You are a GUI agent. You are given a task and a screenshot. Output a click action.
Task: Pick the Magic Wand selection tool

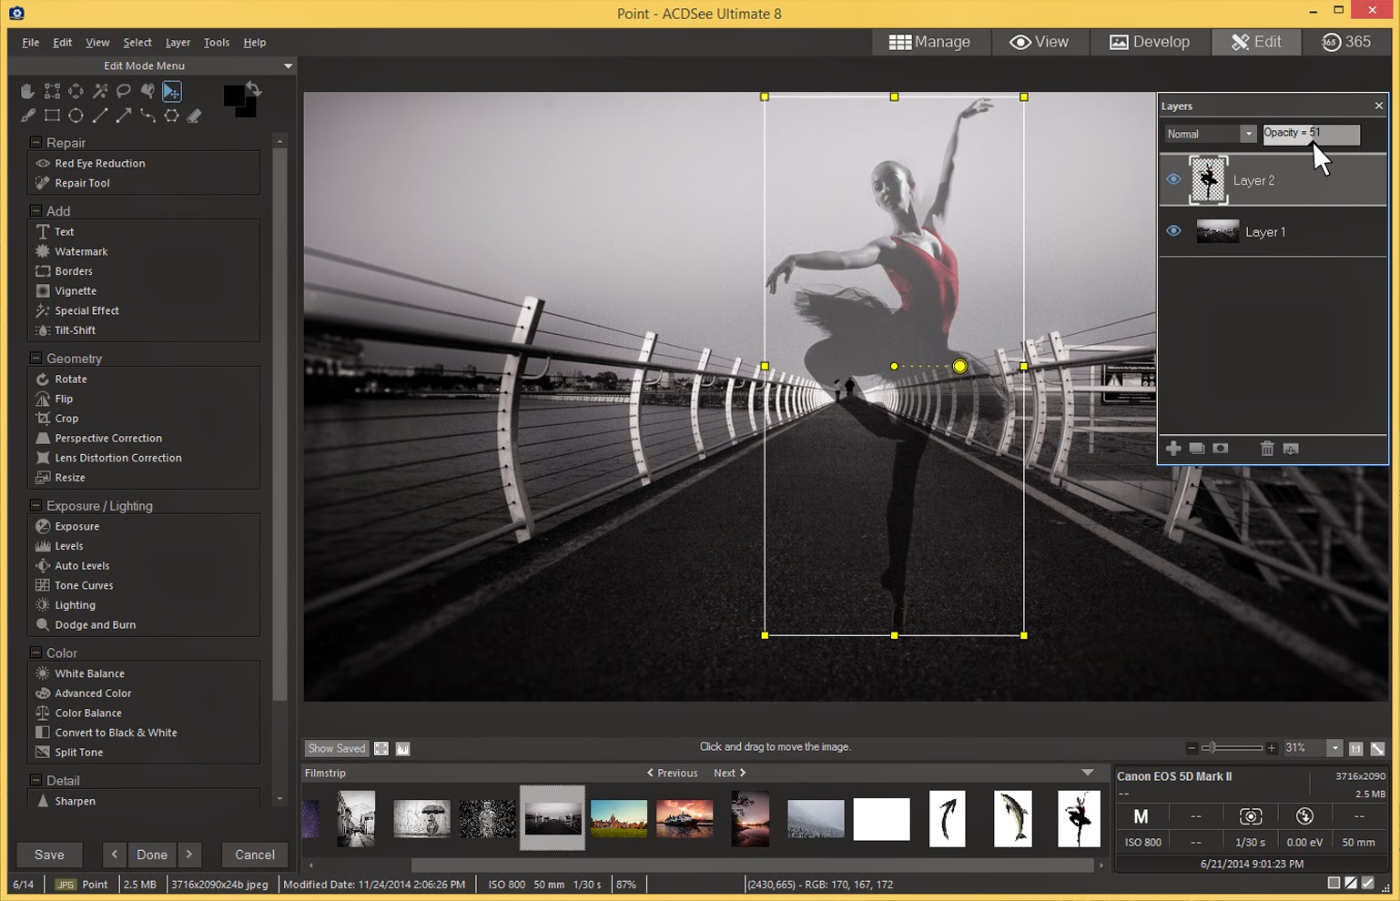100,91
